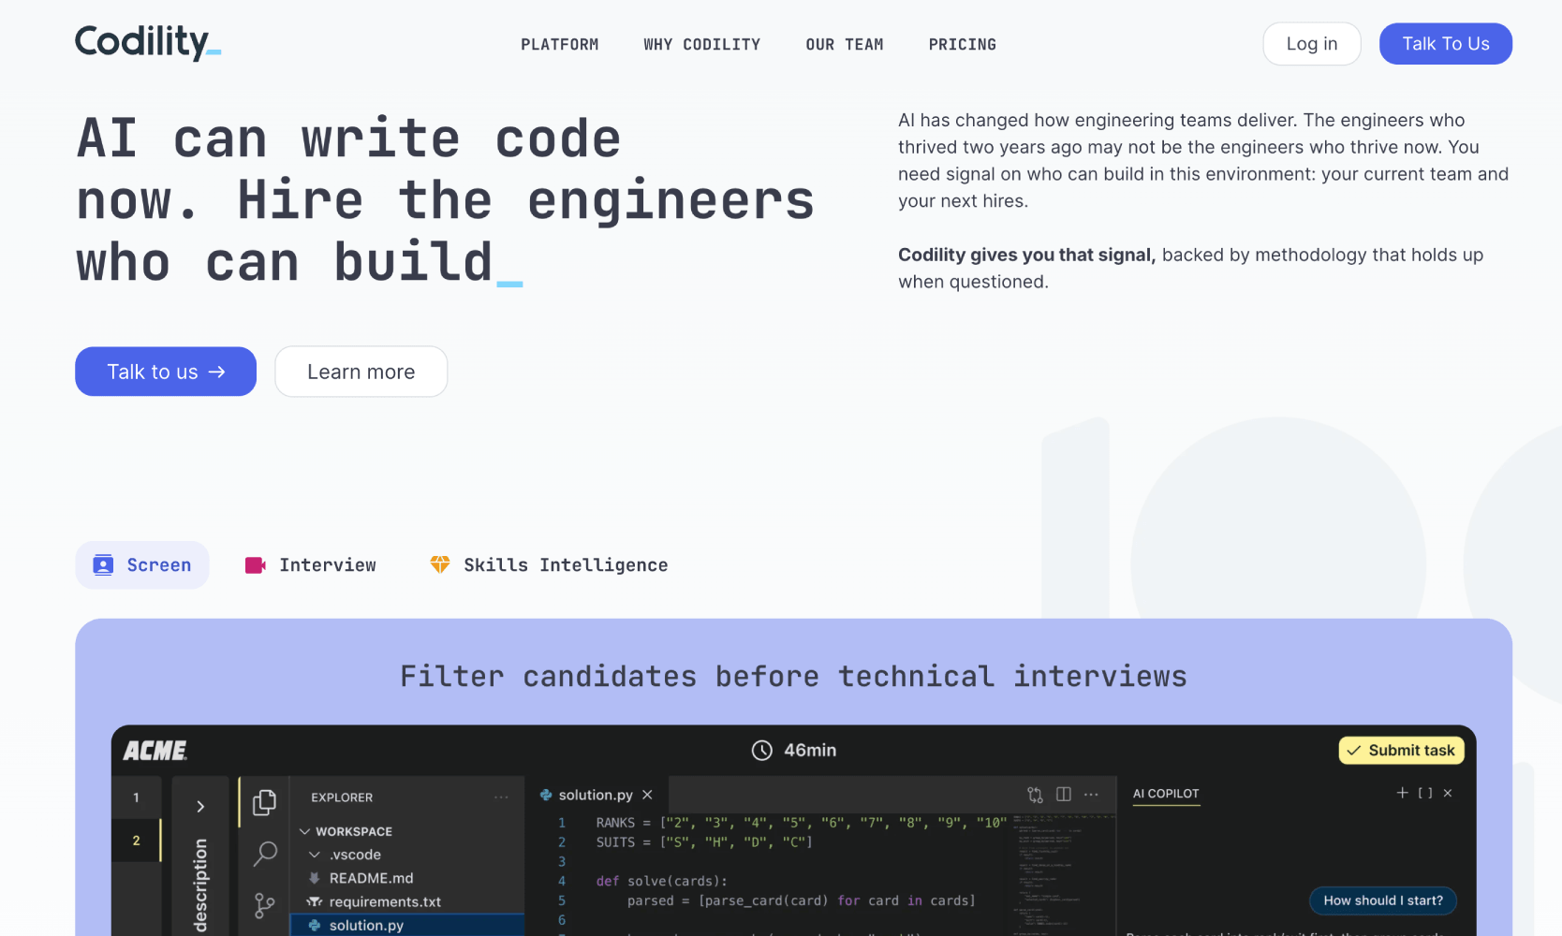
Task: Click the AI COPILOT panel tab
Action: point(1166,794)
